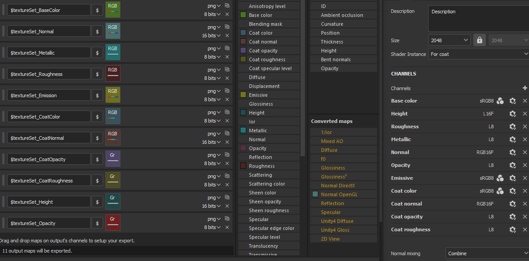This screenshot has height=261, width=529.
Task: Remove the Opacity channel
Action: click(x=525, y=165)
